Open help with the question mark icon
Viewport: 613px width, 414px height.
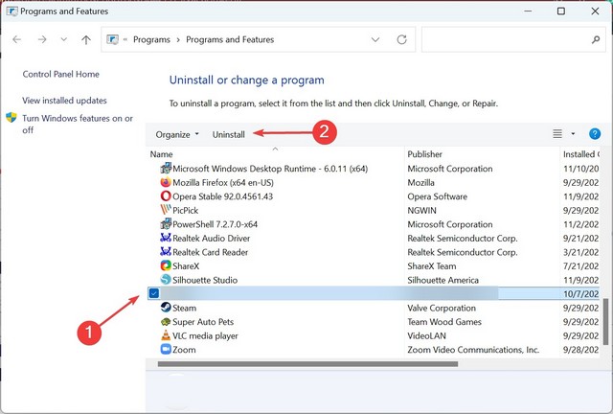pos(595,134)
